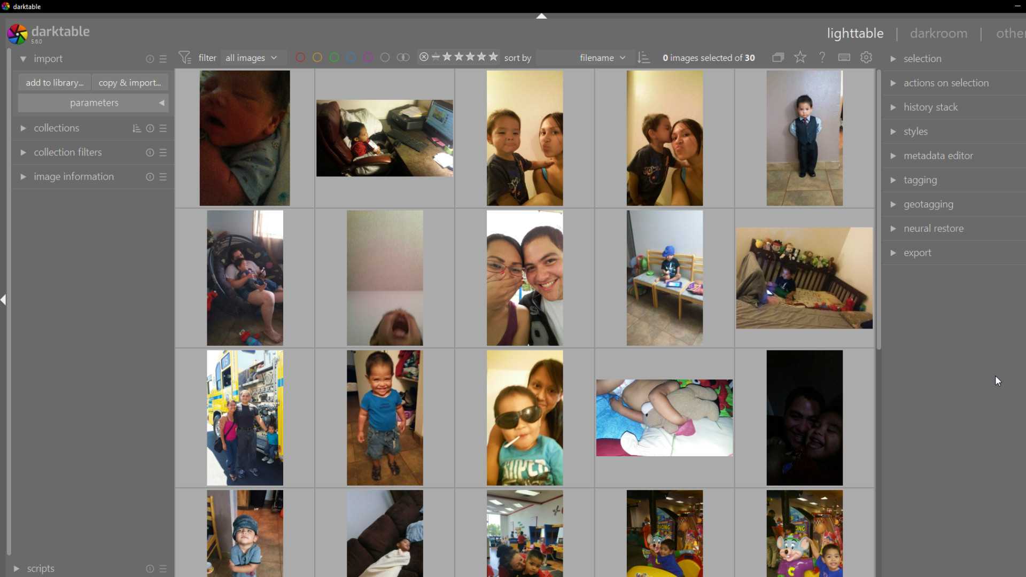Select the fire truck family photo thumbnail
Viewport: 1026px width, 577px height.
tap(245, 418)
